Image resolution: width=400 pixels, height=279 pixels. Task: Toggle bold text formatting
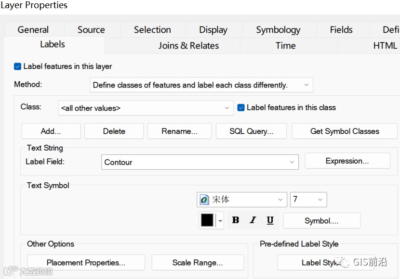point(236,220)
